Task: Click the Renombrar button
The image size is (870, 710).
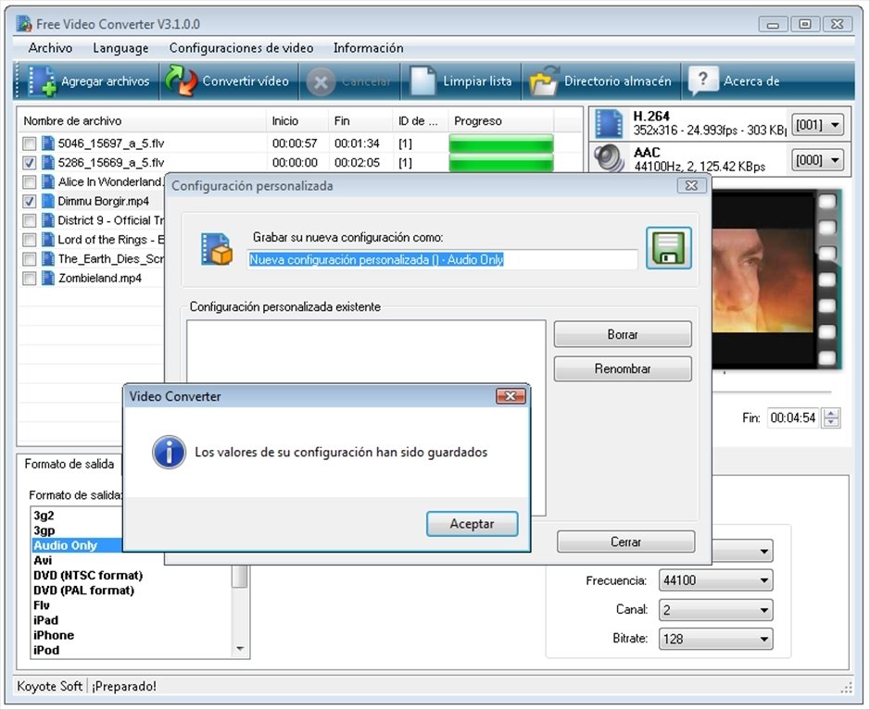Action: tap(623, 368)
